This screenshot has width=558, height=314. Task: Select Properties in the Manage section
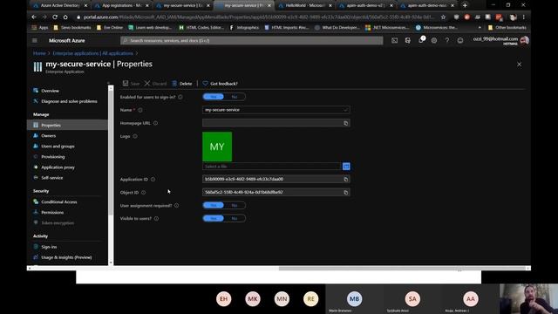pos(68,126)
